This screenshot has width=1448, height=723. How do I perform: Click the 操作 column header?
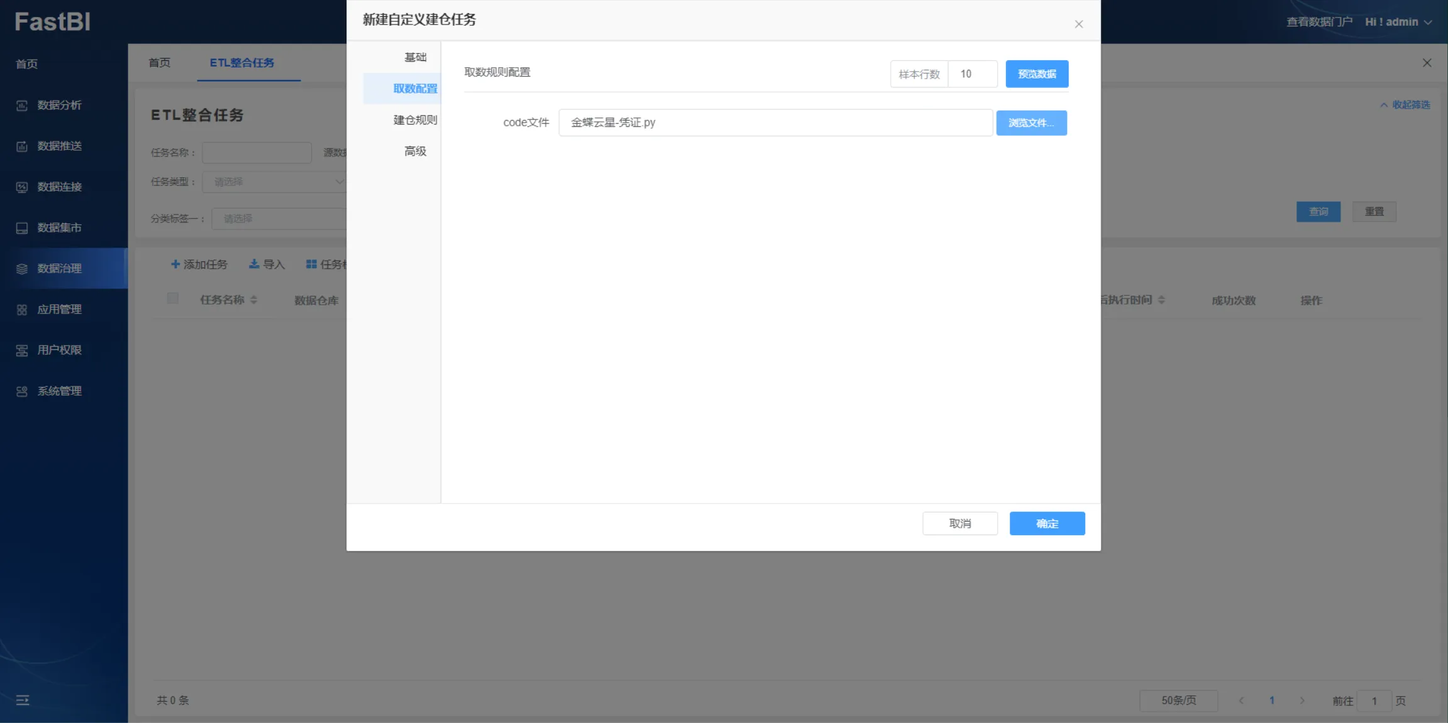[x=1311, y=300]
